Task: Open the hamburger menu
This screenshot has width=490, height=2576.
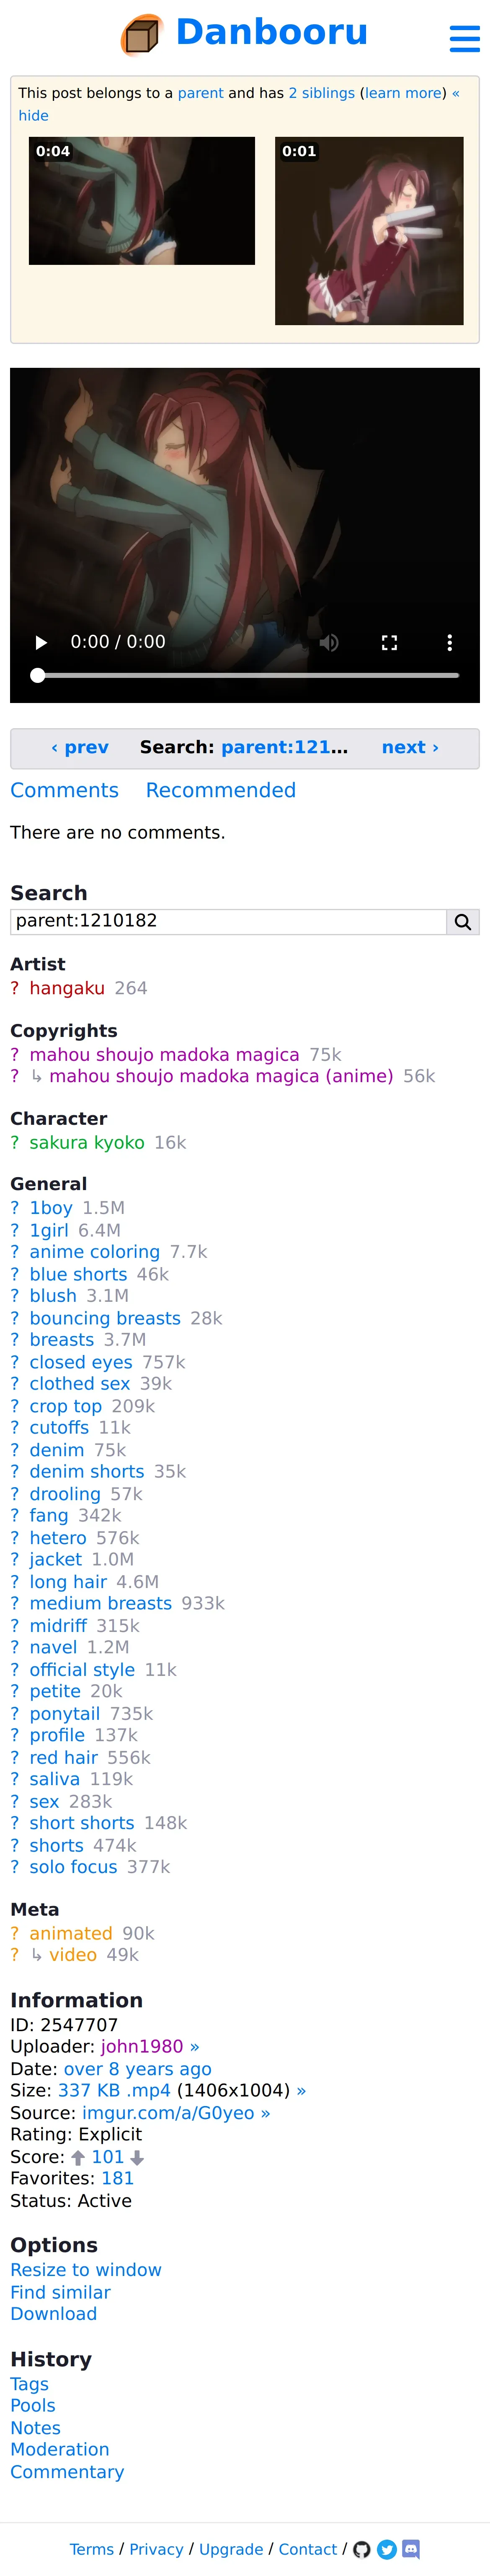Action: click(464, 38)
